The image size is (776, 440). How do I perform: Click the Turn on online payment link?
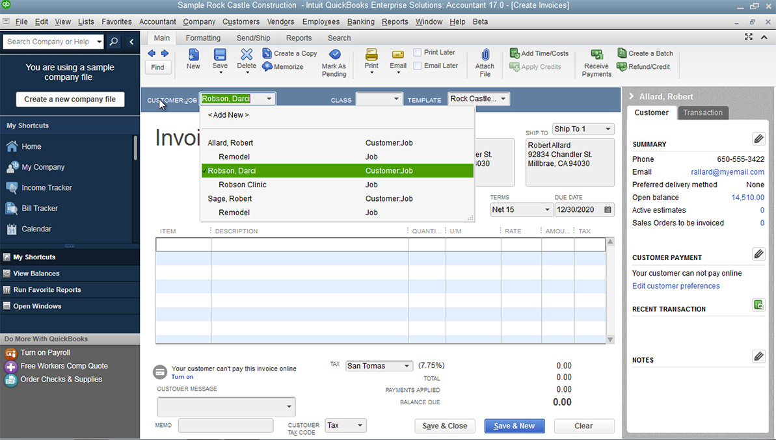(183, 377)
